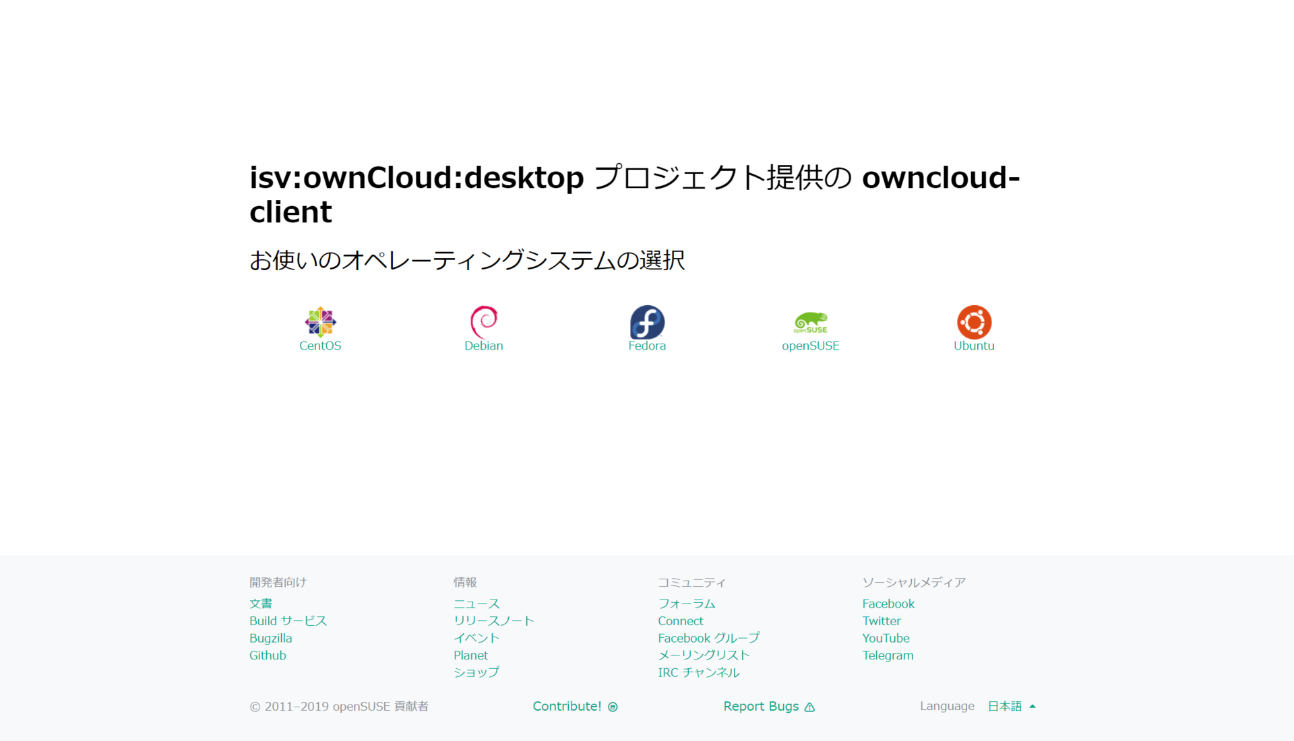Click the Contribute! heart icon
Viewport: 1294px width, 741px height.
pos(613,707)
